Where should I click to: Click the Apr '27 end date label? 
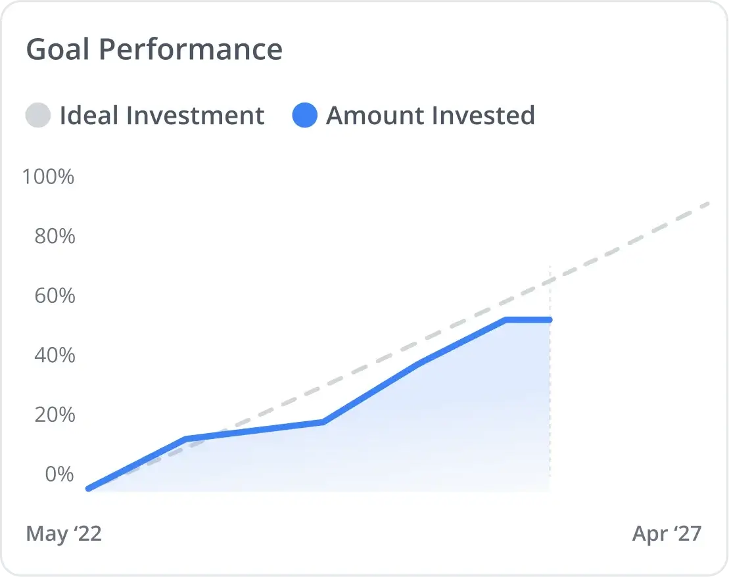pos(667,534)
